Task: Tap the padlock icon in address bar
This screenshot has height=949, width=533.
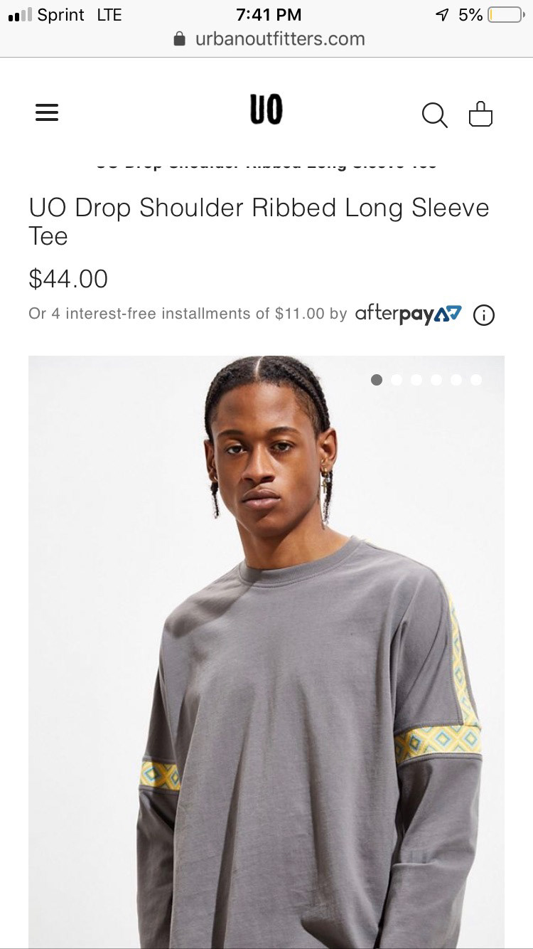Action: coord(180,38)
